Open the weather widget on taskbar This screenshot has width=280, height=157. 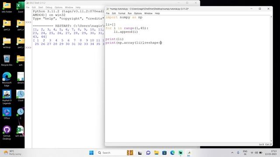(x=13, y=153)
